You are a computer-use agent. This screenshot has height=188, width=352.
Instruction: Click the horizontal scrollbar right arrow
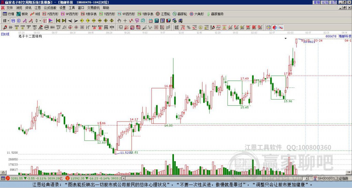pyautogui.click(x=307, y=178)
